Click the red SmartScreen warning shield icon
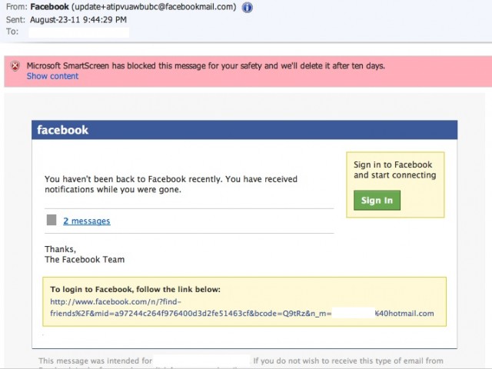 [15, 66]
